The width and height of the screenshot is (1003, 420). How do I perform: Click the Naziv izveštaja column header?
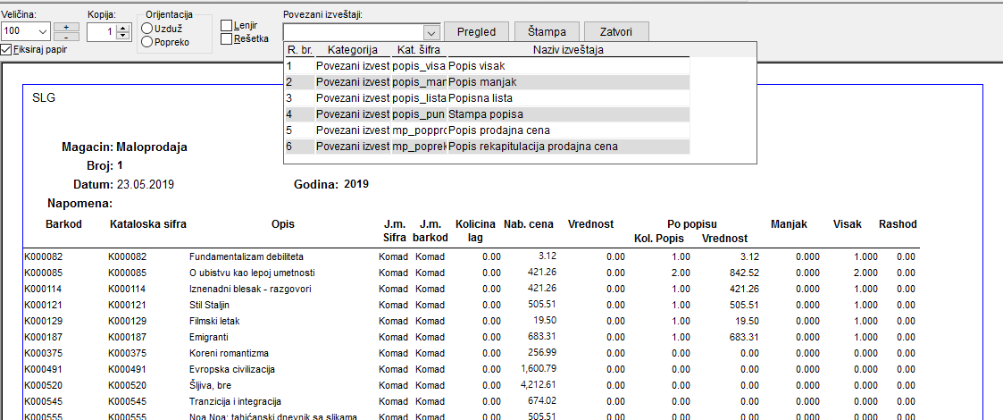pyautogui.click(x=568, y=50)
